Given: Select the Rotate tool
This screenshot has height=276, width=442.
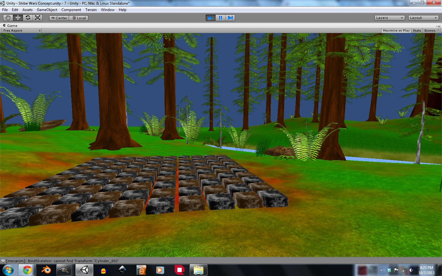Looking at the screenshot, I should click(x=28, y=18).
